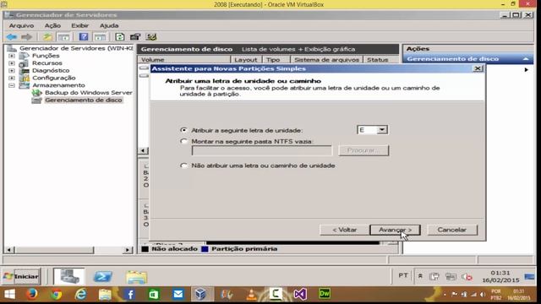Open VLC media player on host taskbar
The width and height of the screenshot is (541, 304).
(251, 294)
